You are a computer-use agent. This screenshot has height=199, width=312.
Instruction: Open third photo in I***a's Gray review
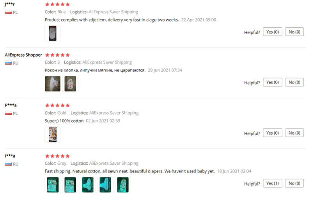88,185
